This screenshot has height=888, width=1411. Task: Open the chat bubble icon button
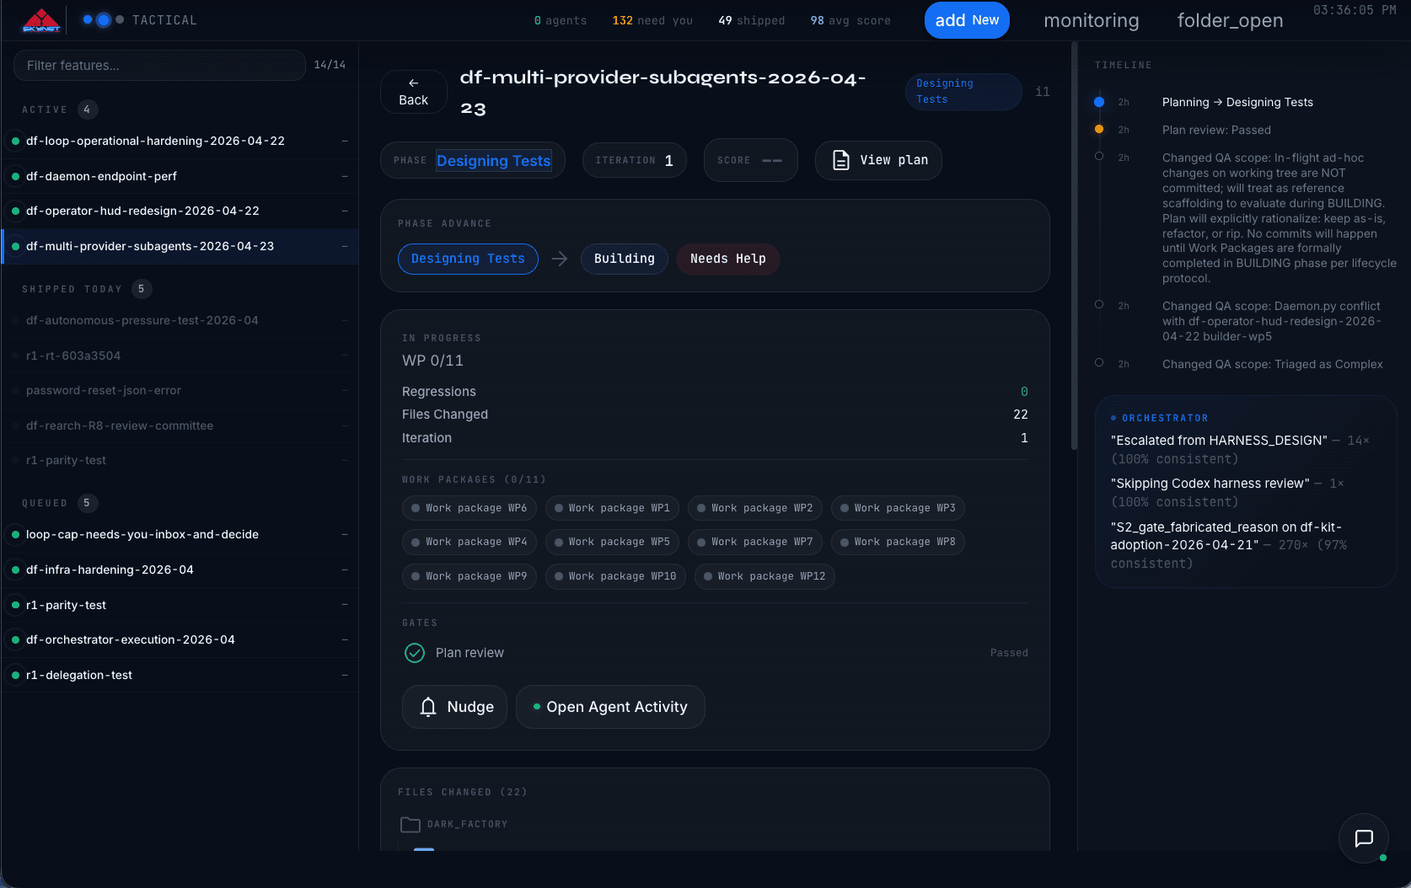[1364, 838]
